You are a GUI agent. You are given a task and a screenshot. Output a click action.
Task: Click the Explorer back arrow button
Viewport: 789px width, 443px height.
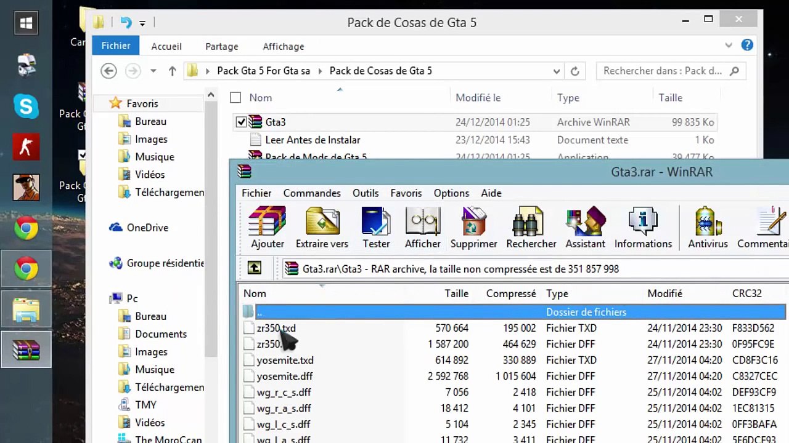pyautogui.click(x=108, y=71)
